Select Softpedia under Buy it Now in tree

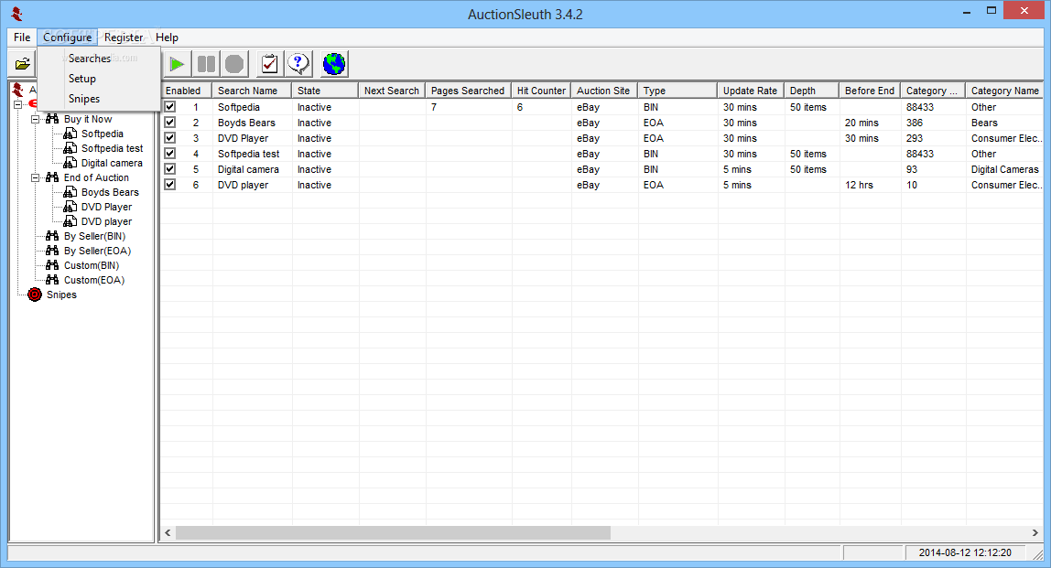tap(102, 134)
